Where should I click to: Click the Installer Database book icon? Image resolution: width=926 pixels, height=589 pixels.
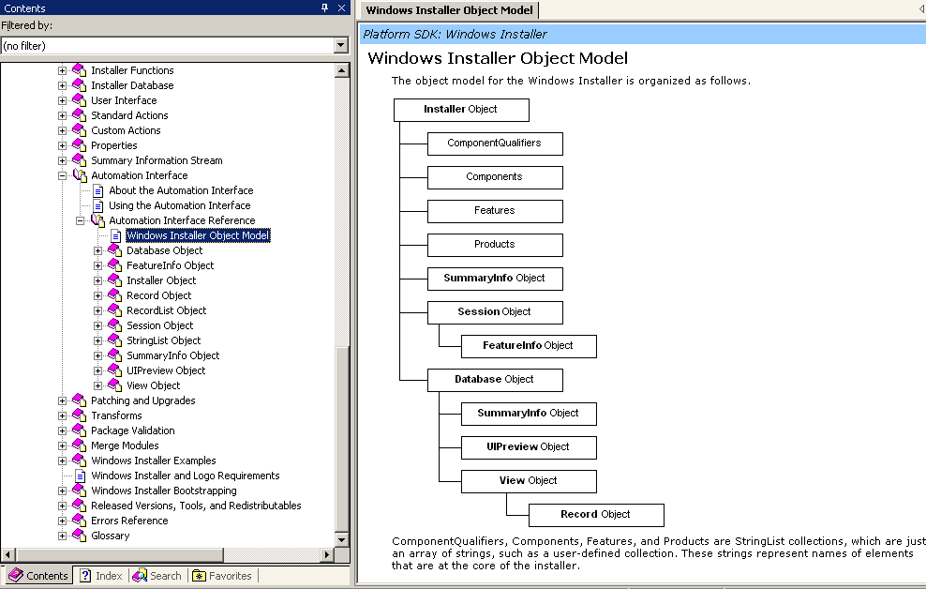point(79,85)
